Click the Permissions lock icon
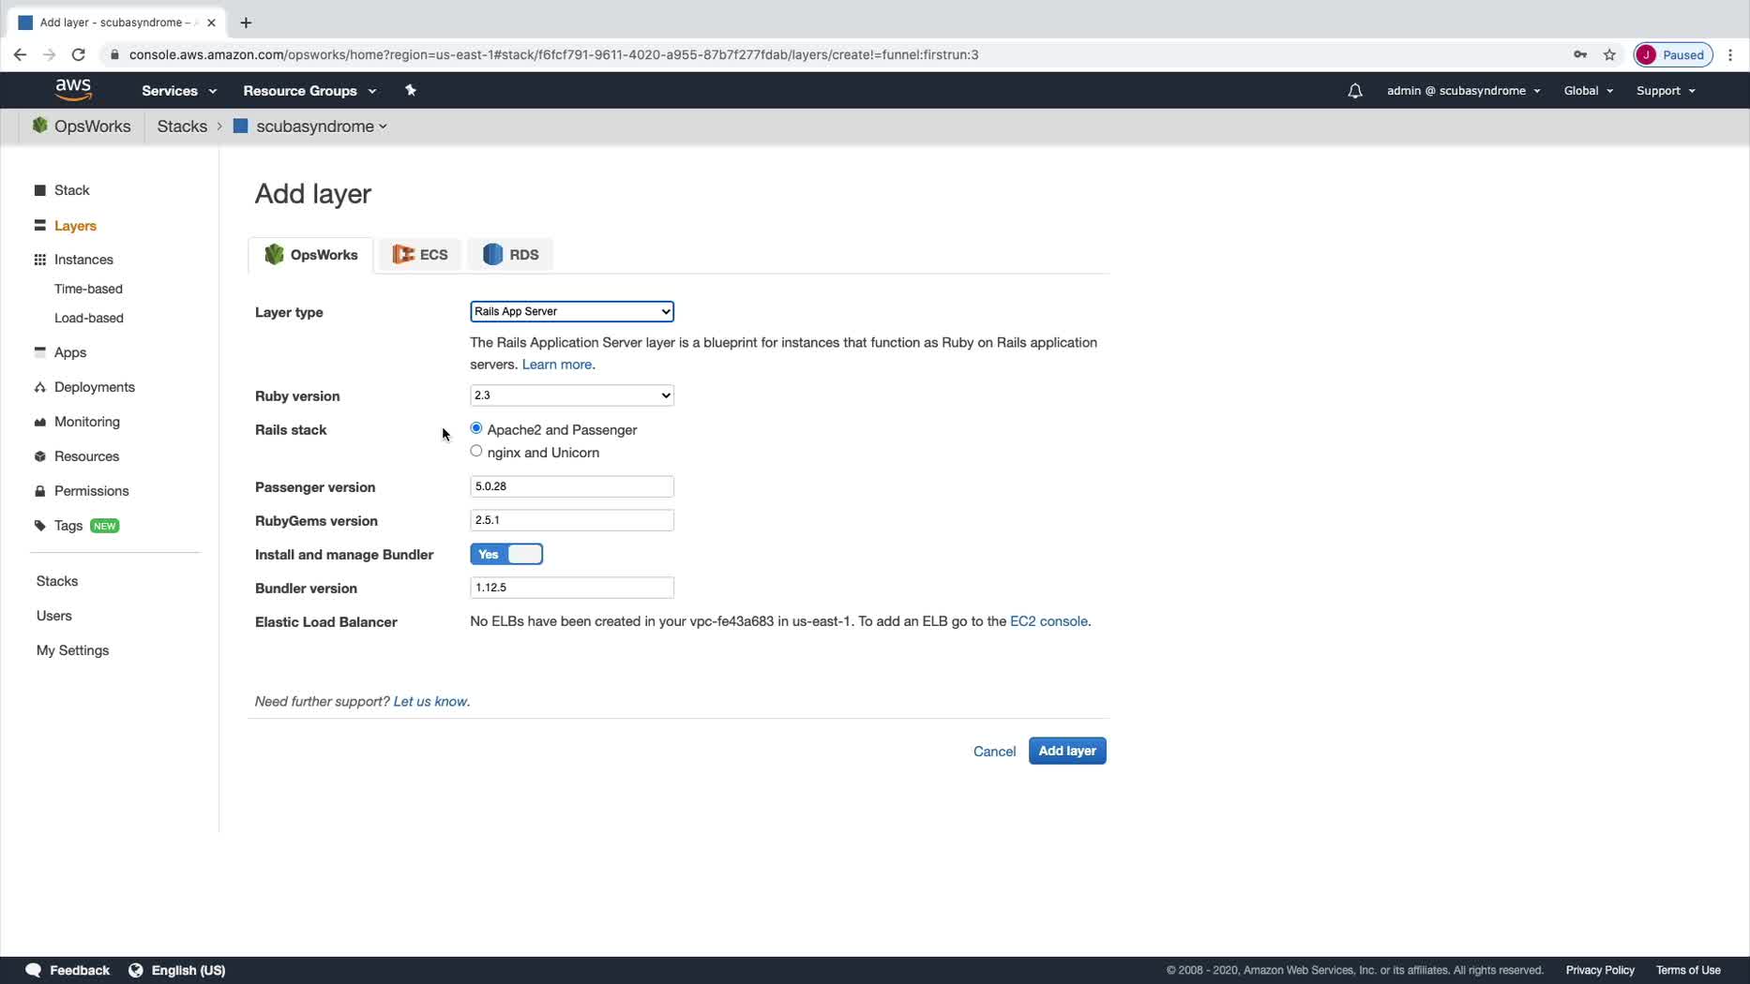1750x984 pixels. (x=40, y=491)
